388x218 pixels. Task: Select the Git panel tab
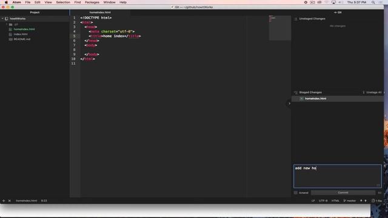tap(338, 12)
